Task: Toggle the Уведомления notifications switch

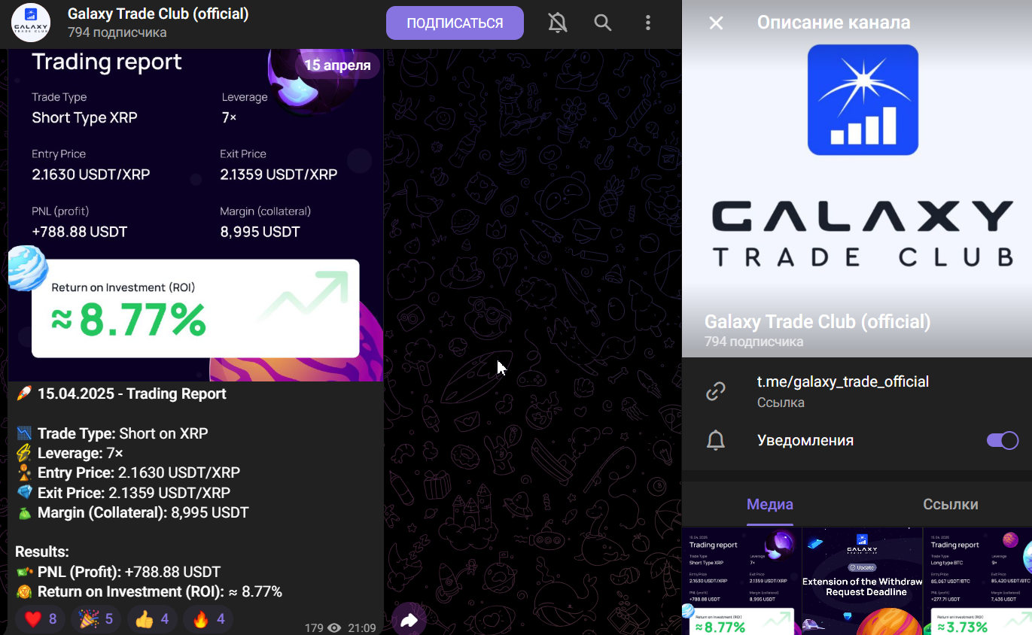Action: click(x=1002, y=440)
